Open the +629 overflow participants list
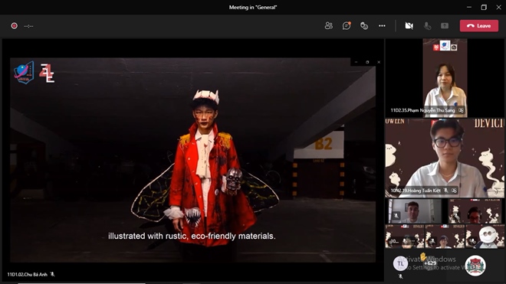 430,263
